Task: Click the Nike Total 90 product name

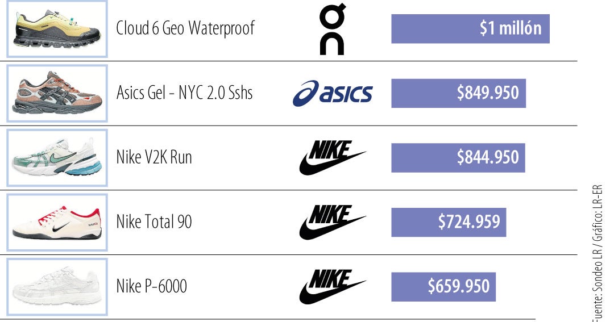Action: (154, 222)
